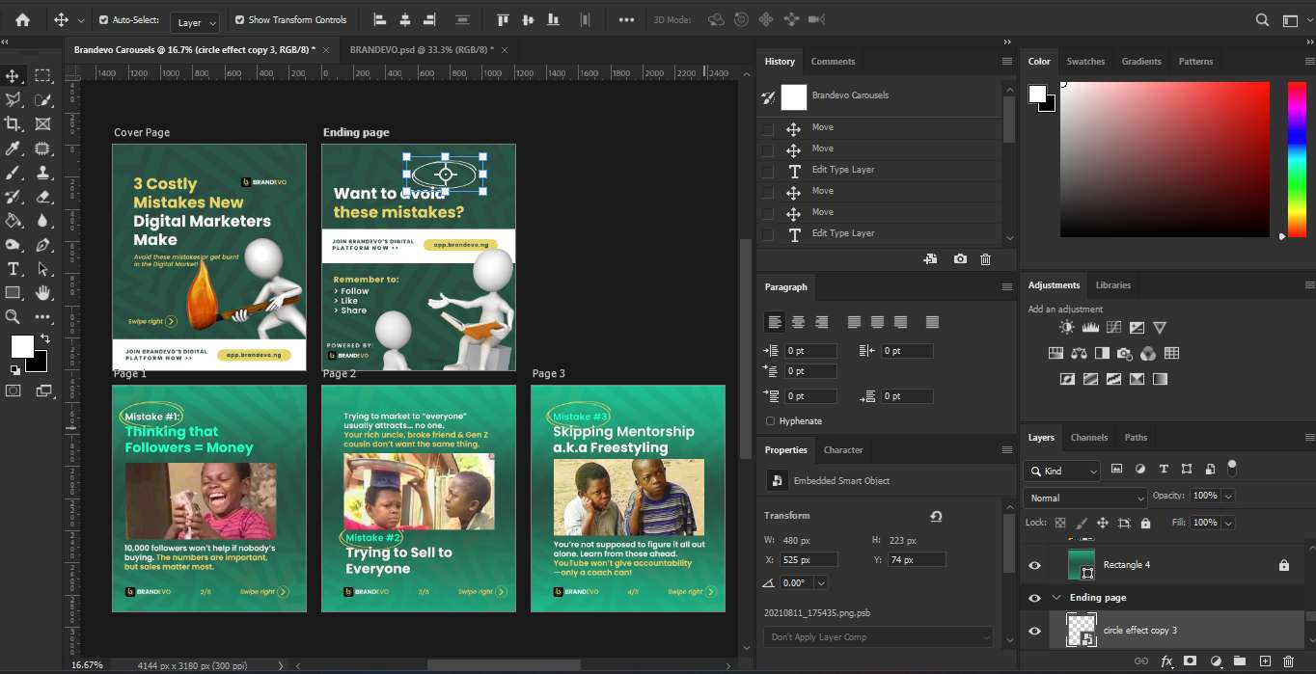The height and width of the screenshot is (674, 1316).
Task: Select the Horizontal Type tool
Action: coord(14,269)
